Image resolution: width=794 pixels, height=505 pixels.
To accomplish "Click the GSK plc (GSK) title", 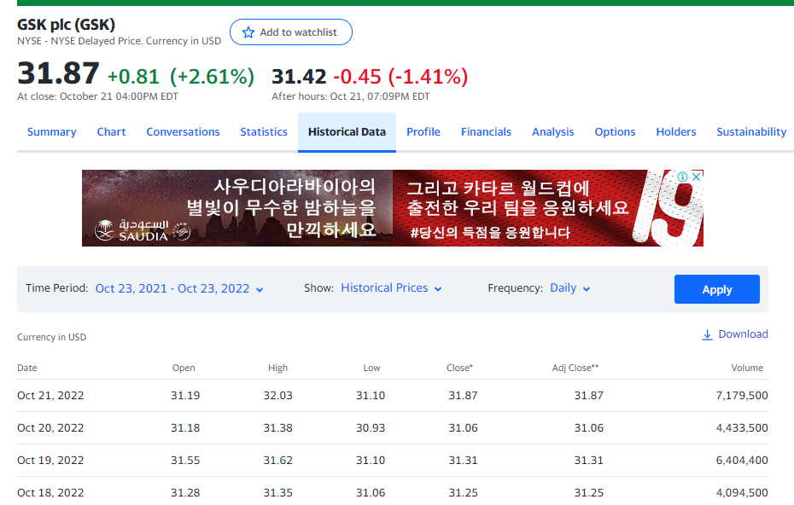I will click(67, 24).
